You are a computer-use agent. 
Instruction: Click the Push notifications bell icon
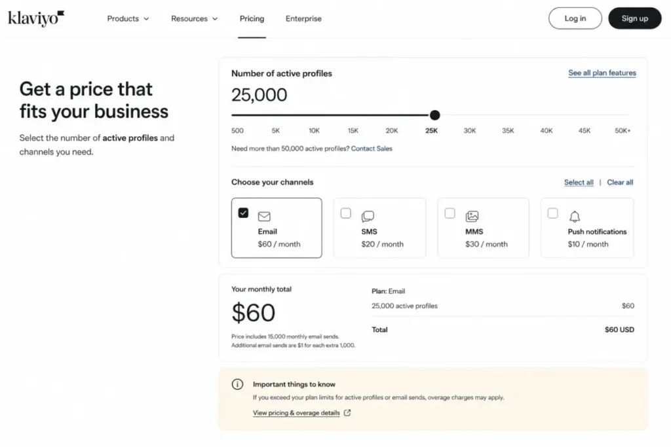(575, 216)
